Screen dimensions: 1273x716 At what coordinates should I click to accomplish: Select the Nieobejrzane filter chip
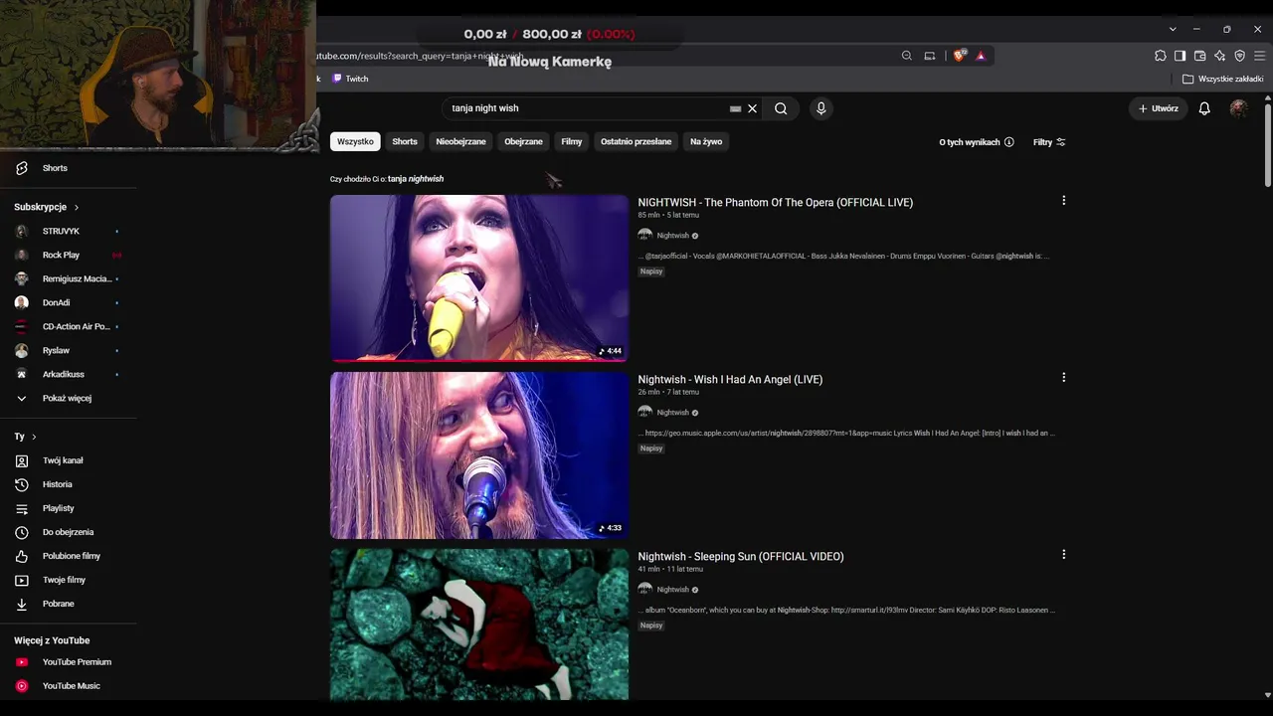point(460,141)
